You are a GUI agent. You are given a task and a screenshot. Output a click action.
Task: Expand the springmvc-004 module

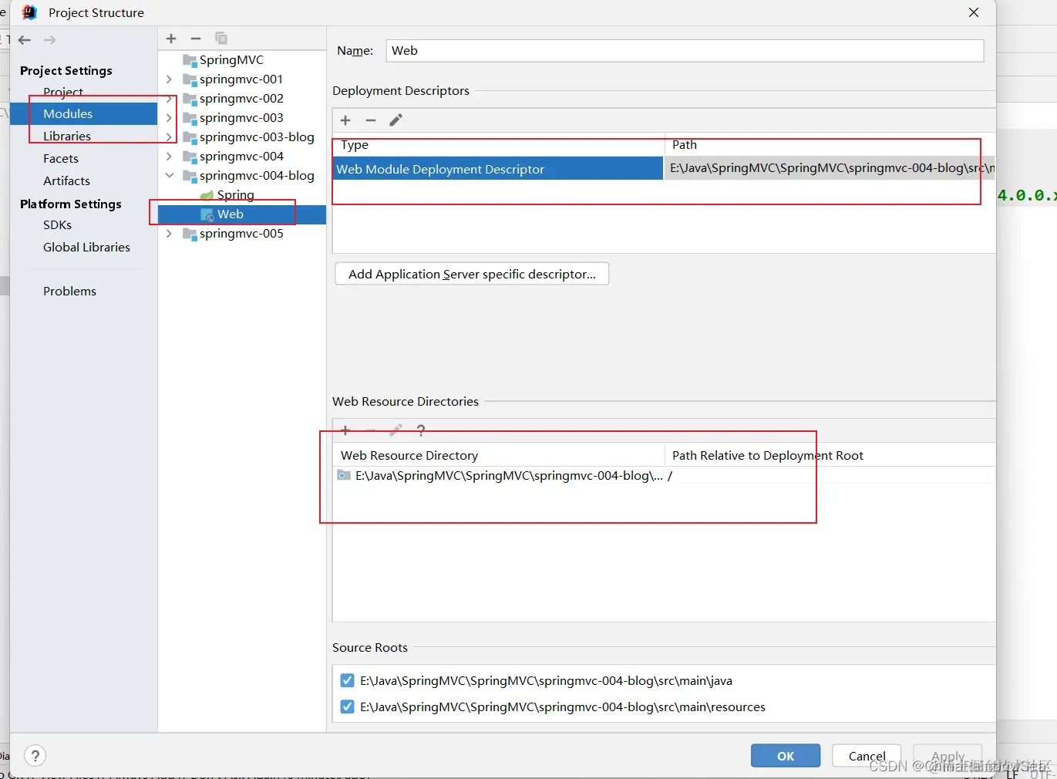(x=169, y=156)
